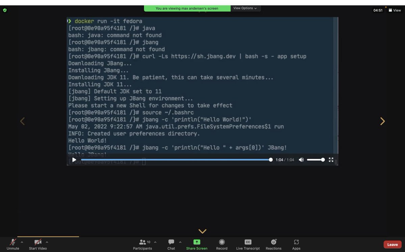Click the 'You are viewing max andersen's screen' banner
Viewport: 405px width, 252px height.
click(x=187, y=8)
